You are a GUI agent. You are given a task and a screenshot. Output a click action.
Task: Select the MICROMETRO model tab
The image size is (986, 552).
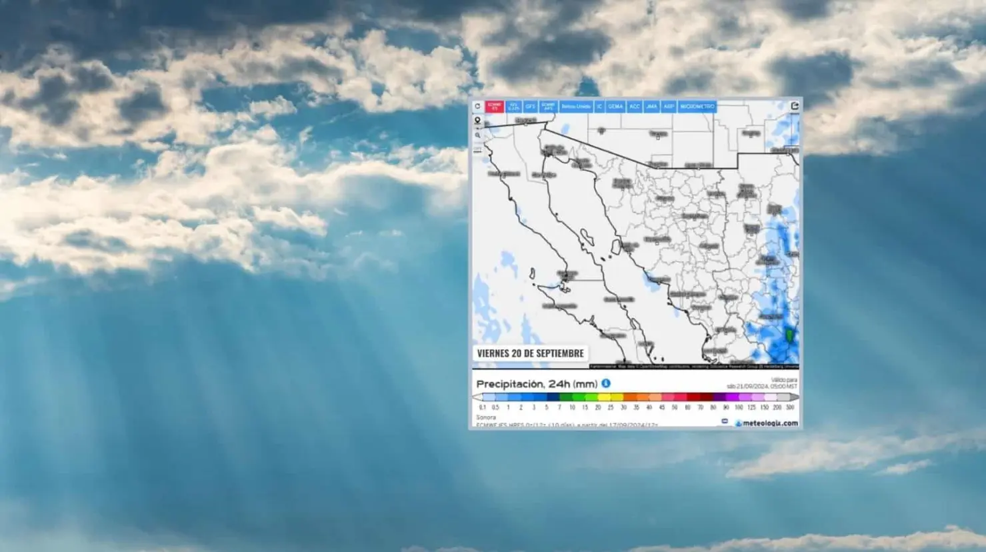coord(697,107)
